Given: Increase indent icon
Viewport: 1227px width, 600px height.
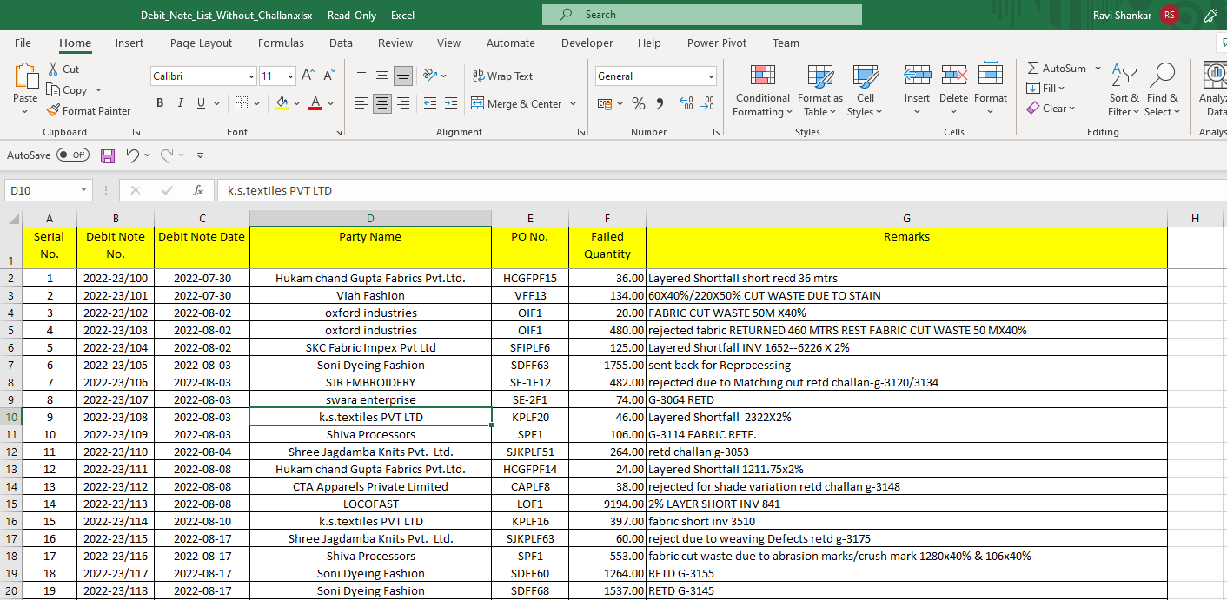Looking at the screenshot, I should (x=452, y=103).
